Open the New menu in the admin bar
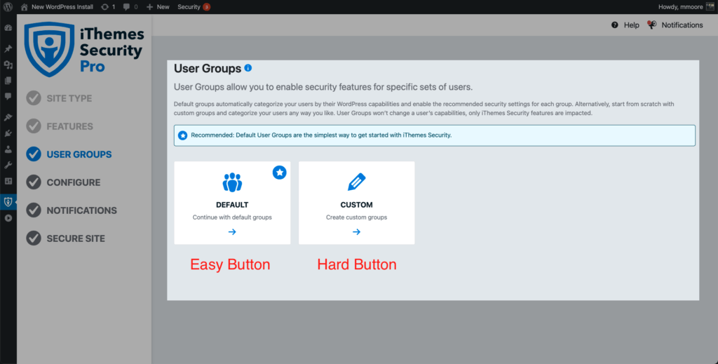718x364 pixels. click(x=158, y=7)
